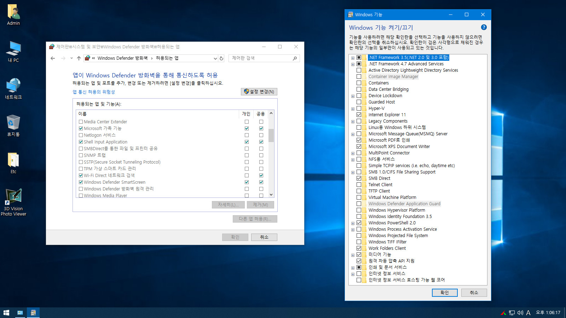566x318 pixels.
Task: Expand the Hyper-V node
Action: [353, 109]
